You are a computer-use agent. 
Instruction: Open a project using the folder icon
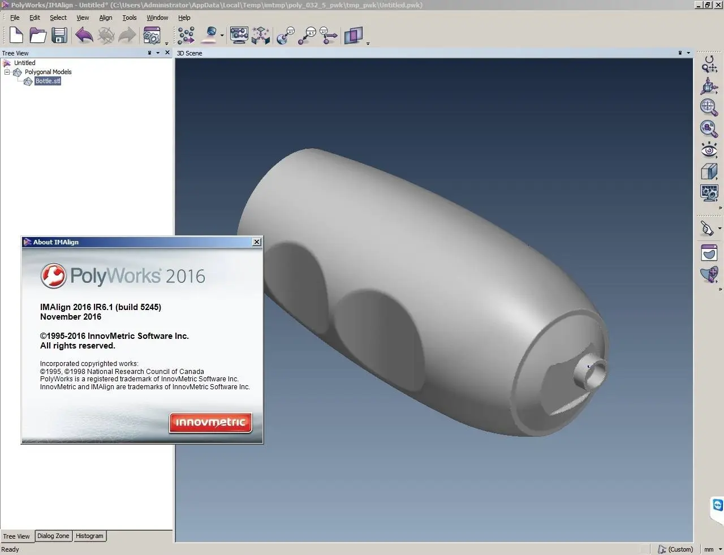[x=37, y=36]
